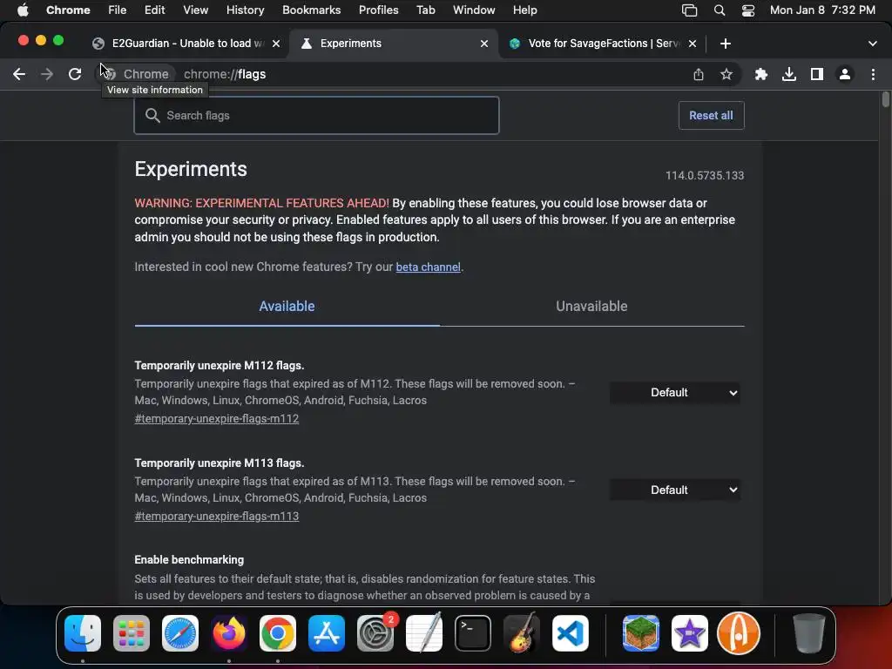Open Visual Studio Code from the Dock
Image resolution: width=892 pixels, height=669 pixels.
point(570,633)
